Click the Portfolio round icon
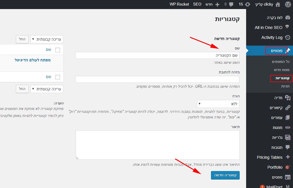The width and height of the screenshot is (293, 188). click(288, 167)
